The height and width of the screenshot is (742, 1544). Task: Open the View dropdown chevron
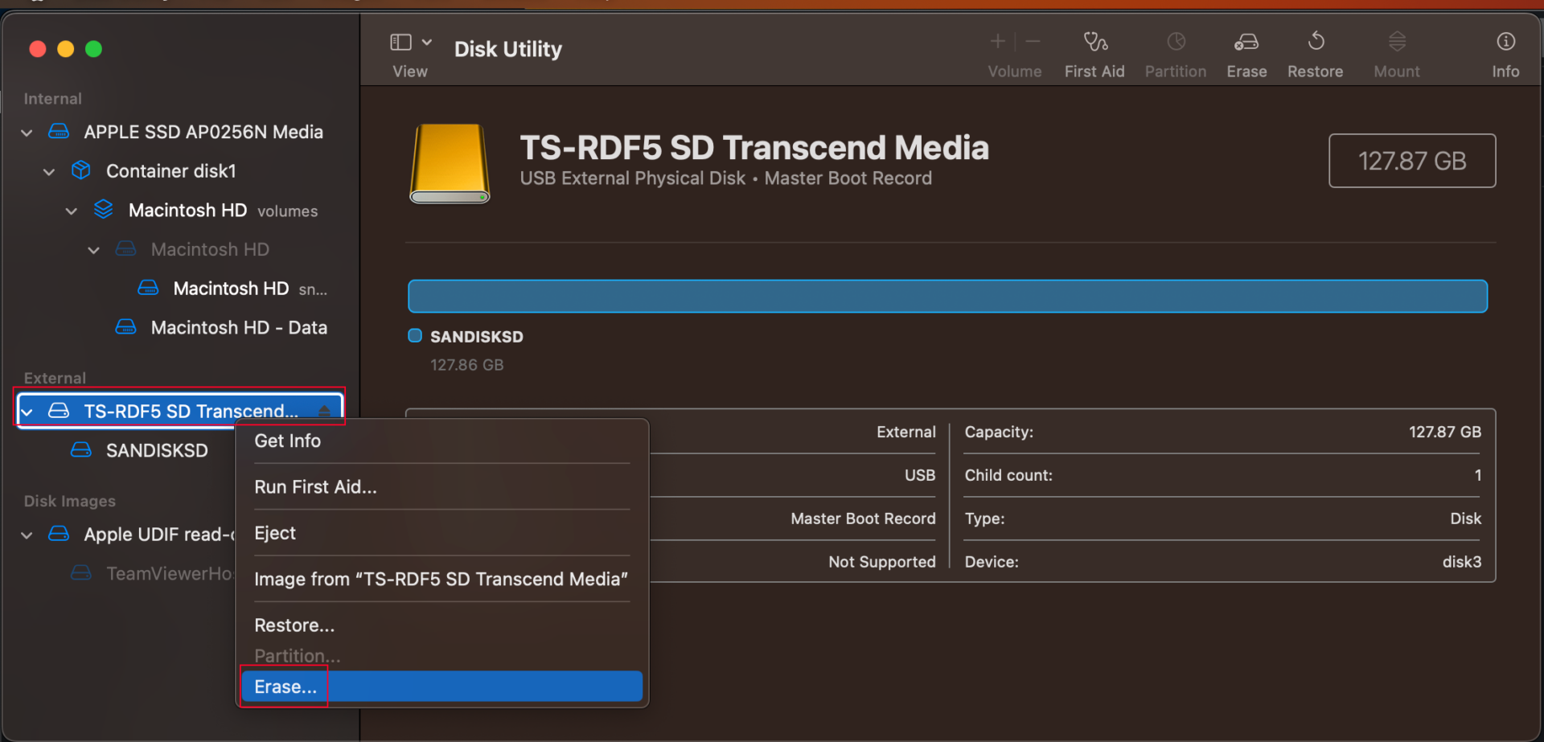427,42
